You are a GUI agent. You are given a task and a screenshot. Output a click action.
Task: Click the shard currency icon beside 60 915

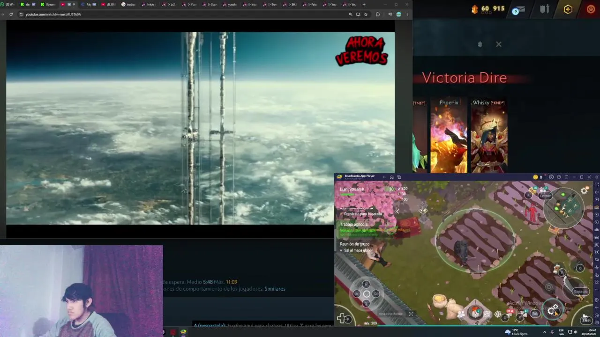coord(474,9)
